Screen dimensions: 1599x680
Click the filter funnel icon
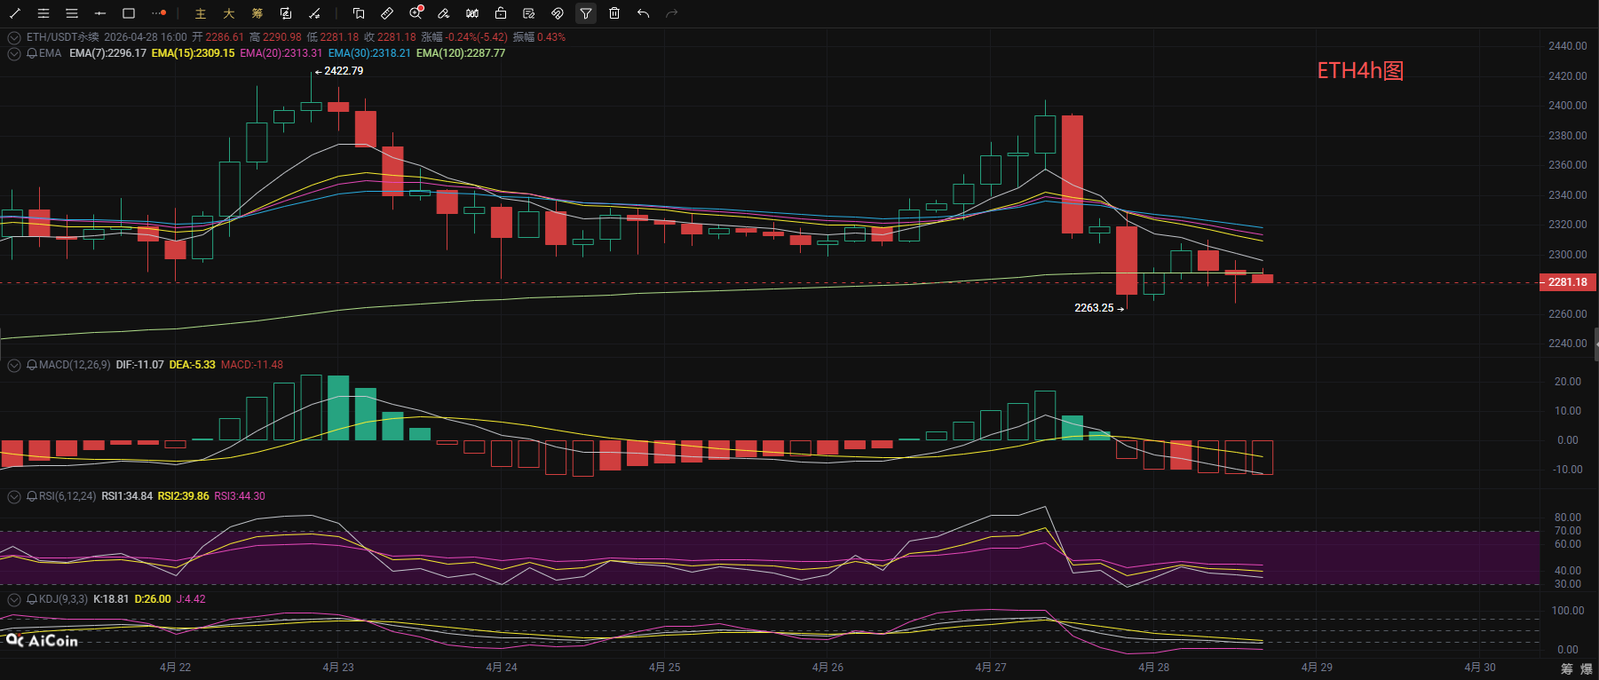586,13
